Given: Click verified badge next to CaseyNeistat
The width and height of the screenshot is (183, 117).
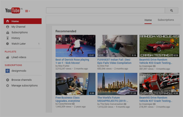Looking at the screenshot, I should click(73, 104).
